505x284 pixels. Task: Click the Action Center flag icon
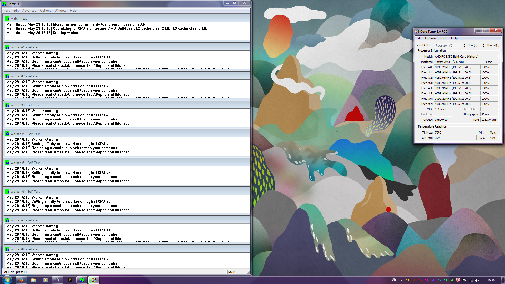464,280
